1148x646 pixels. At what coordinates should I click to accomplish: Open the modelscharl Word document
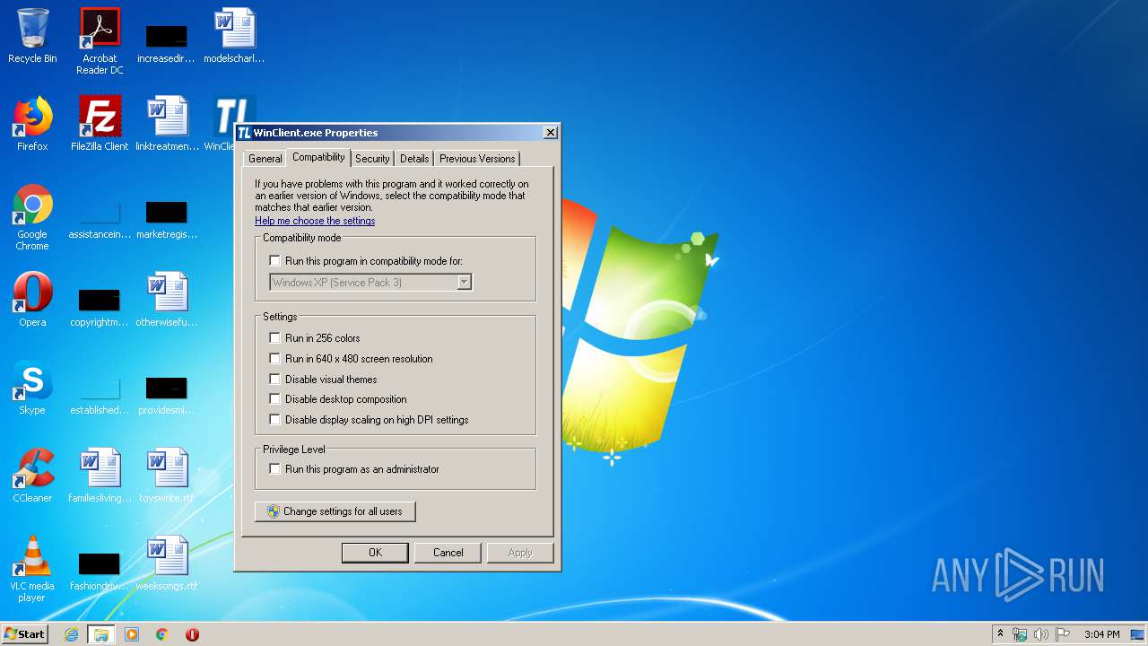(234, 36)
